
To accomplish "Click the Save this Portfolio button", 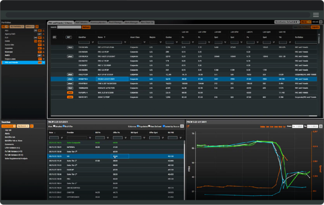I will (302, 27).
